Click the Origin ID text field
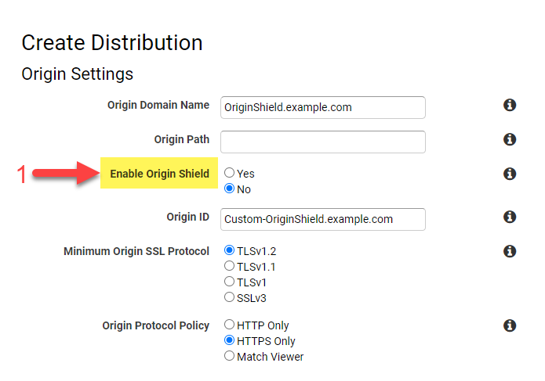 pos(323,219)
